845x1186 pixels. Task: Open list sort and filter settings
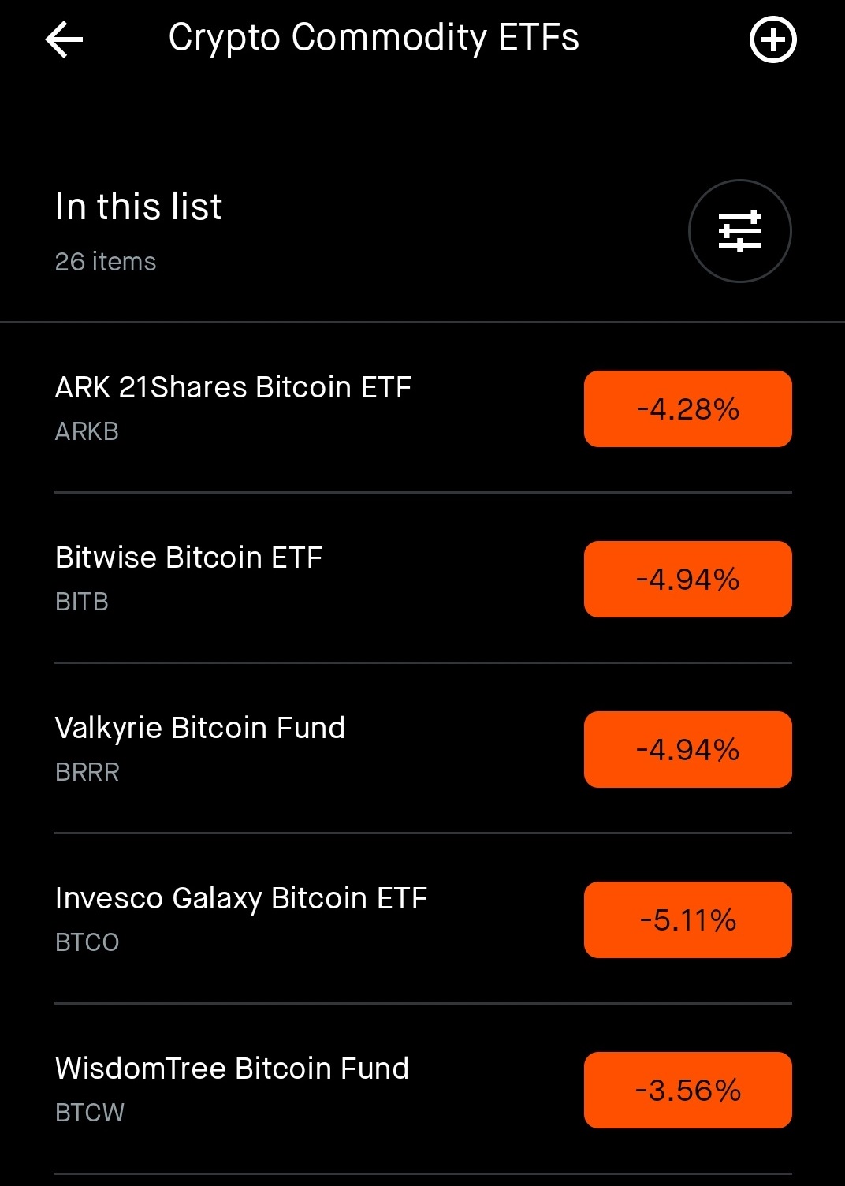pyautogui.click(x=739, y=231)
